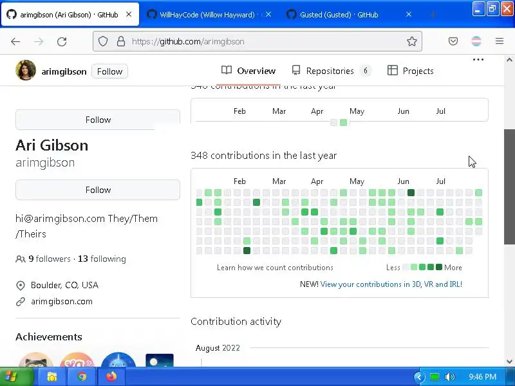The height and width of the screenshot is (386, 515).
Task: Launch Chrome from the taskbar
Action: click(82, 377)
